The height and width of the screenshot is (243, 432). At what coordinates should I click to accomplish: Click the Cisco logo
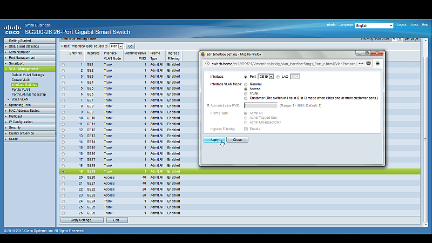coord(12,29)
